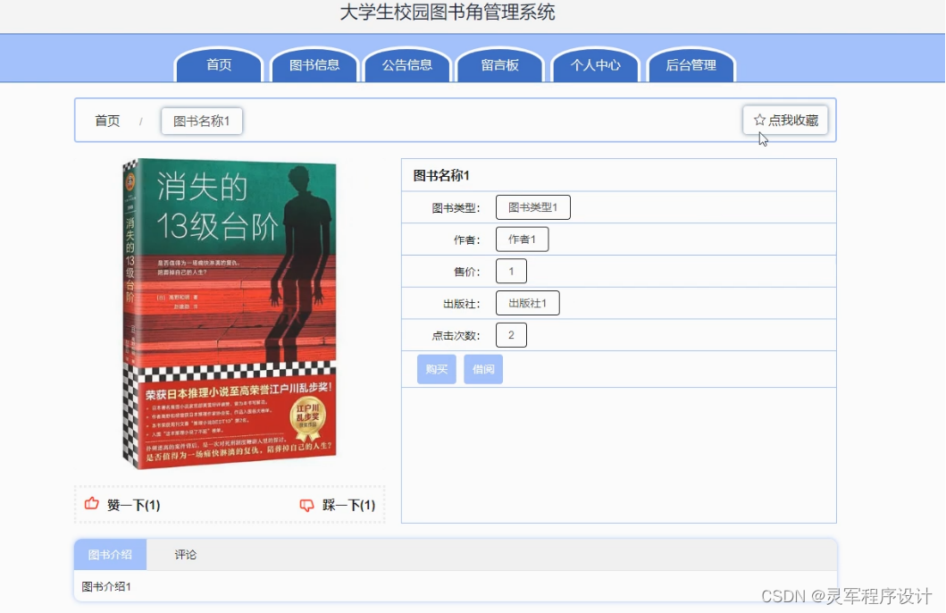
Task: Open the 图书信息 navigation tab
Action: pyautogui.click(x=314, y=65)
